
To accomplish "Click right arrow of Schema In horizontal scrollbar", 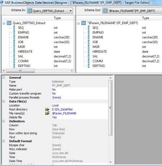I will pyautogui.click(x=72, y=71).
